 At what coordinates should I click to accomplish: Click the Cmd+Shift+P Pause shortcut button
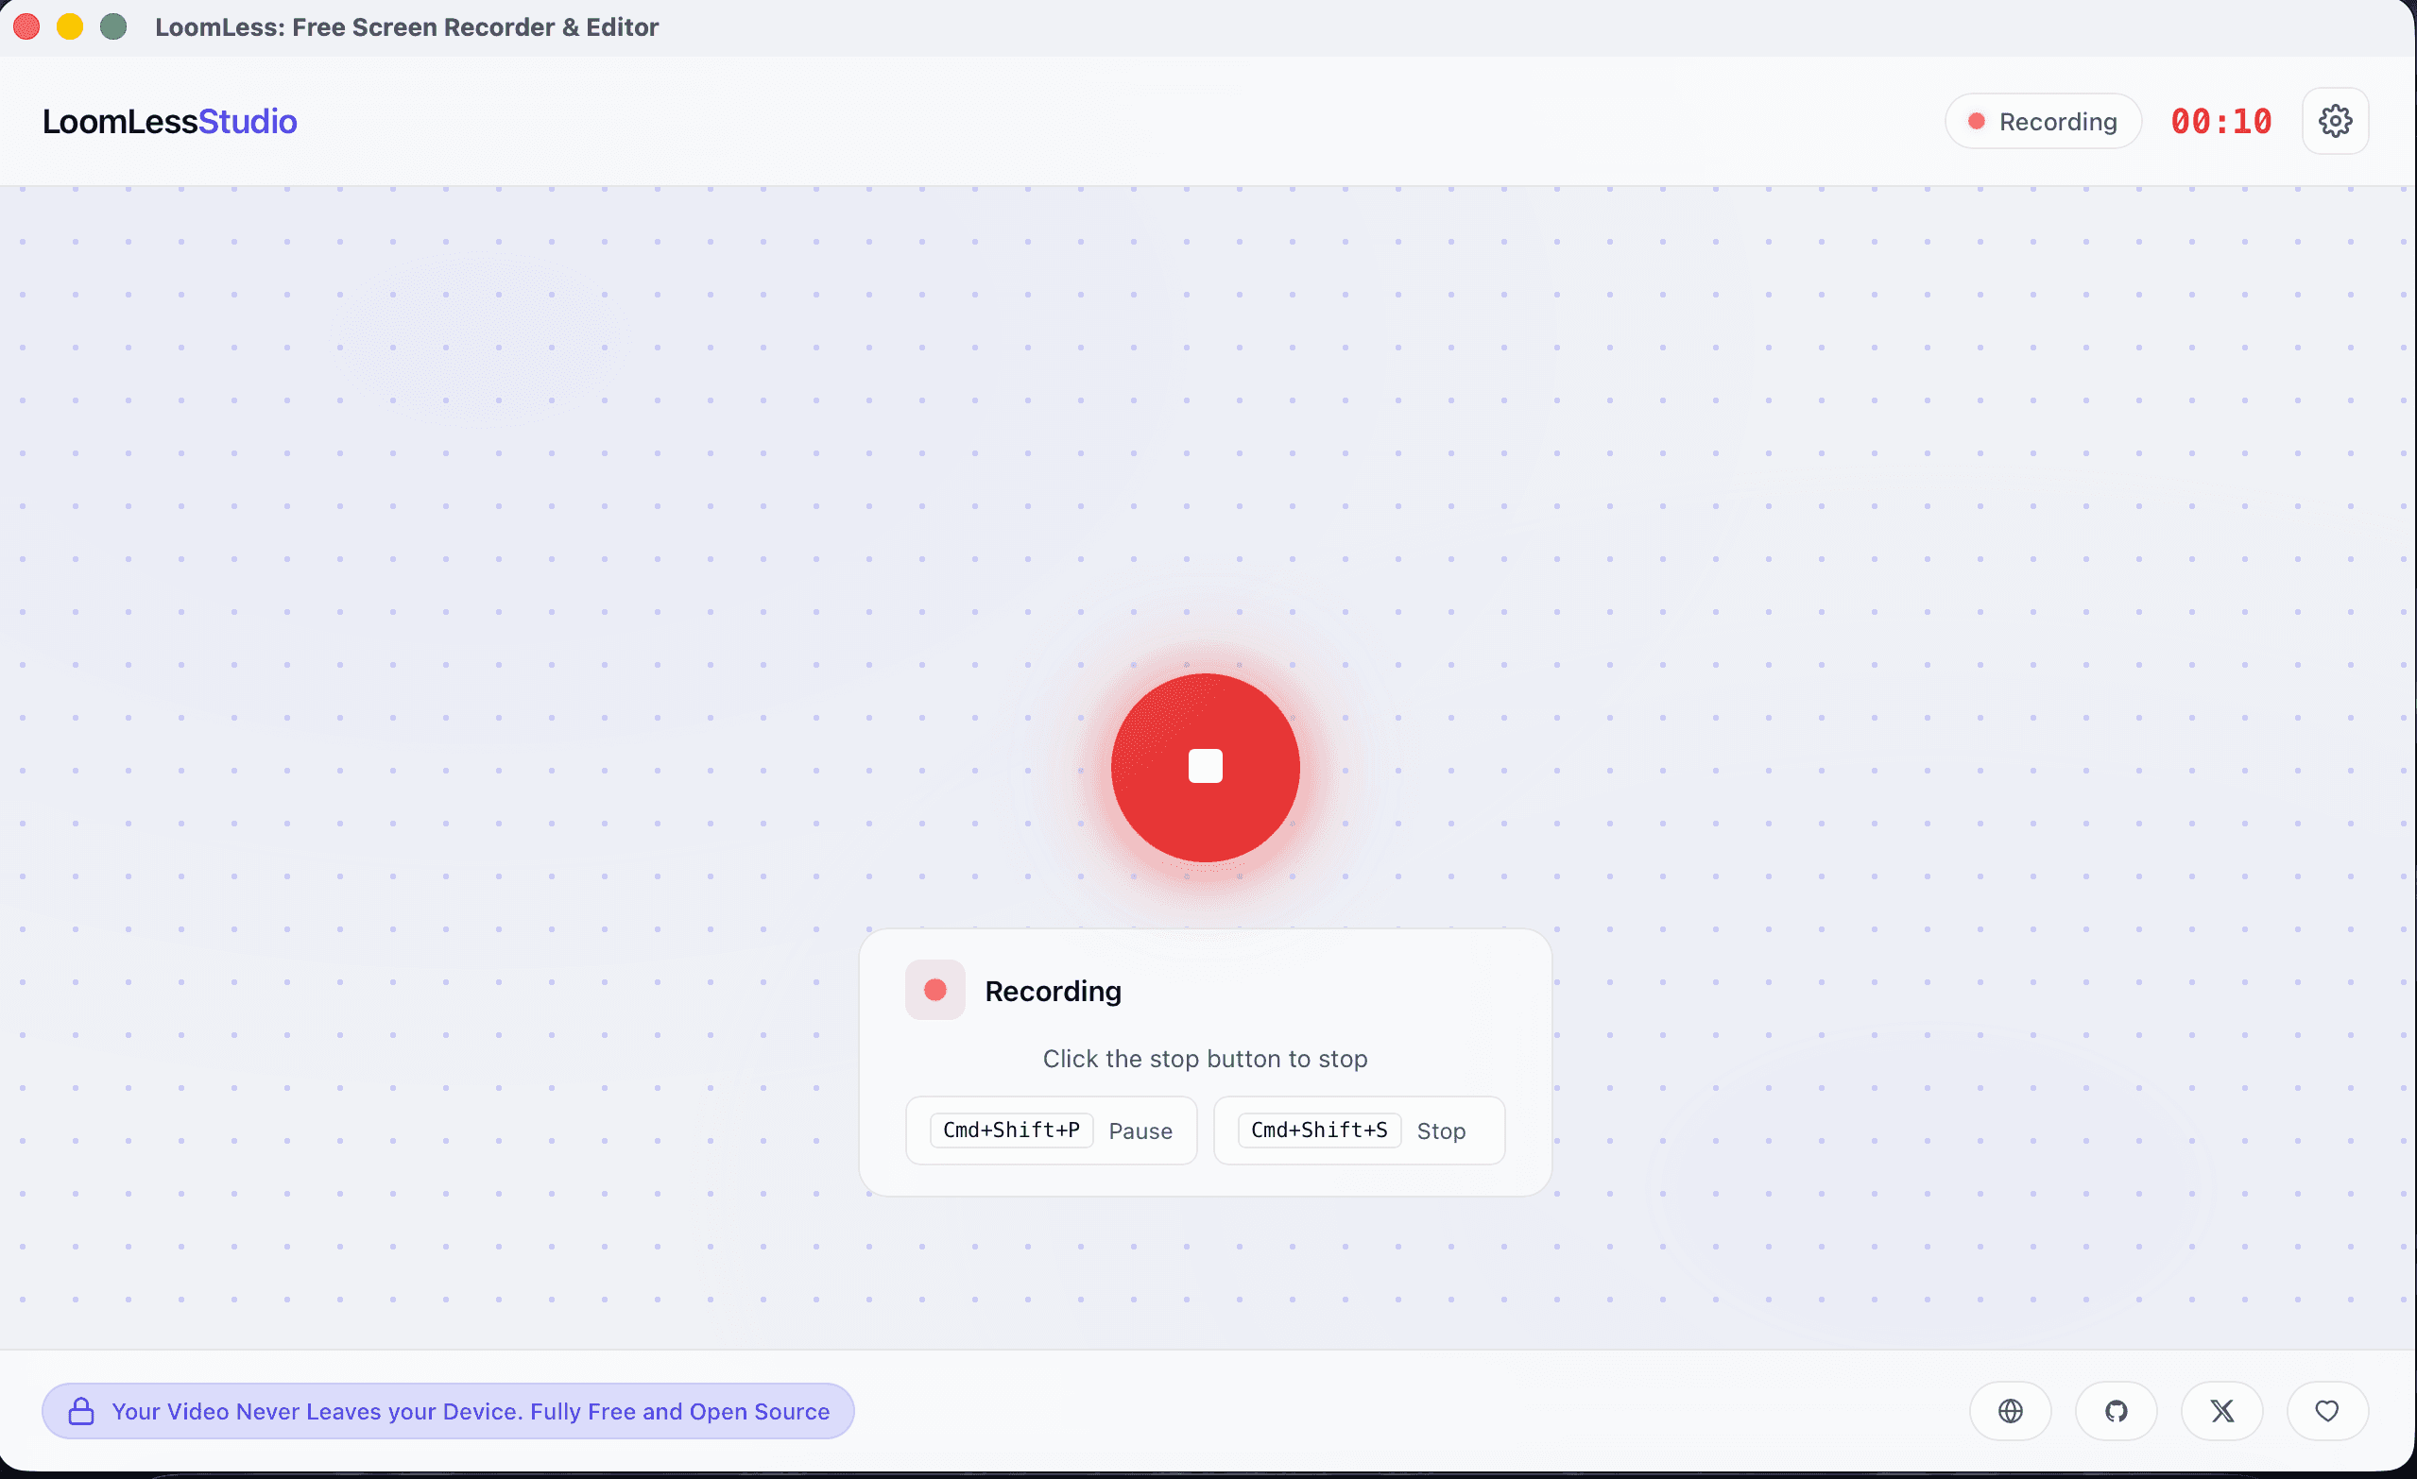(1051, 1130)
